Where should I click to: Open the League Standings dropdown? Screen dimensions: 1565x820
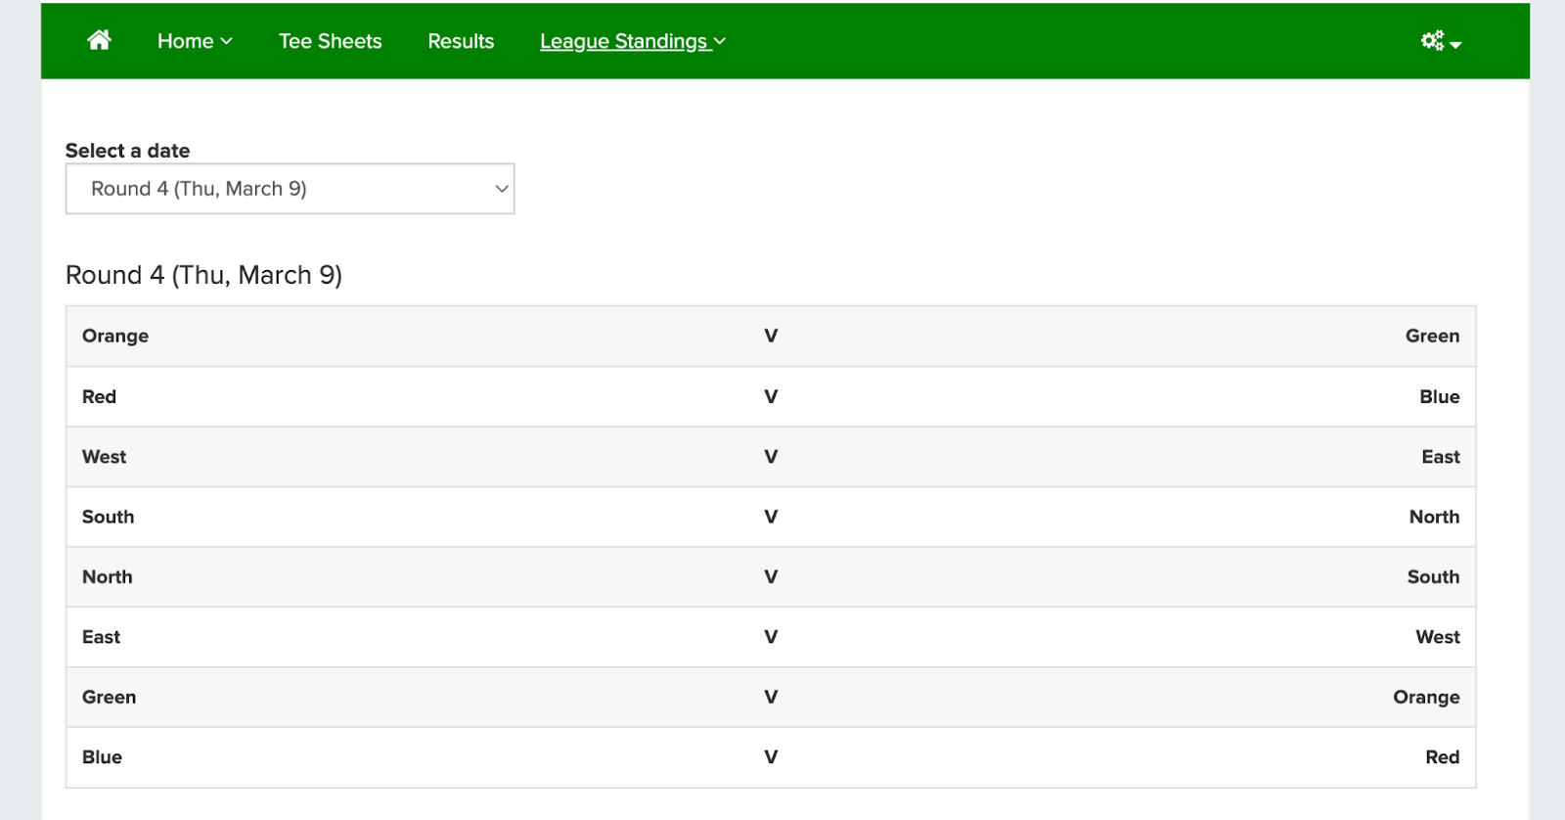[633, 41]
